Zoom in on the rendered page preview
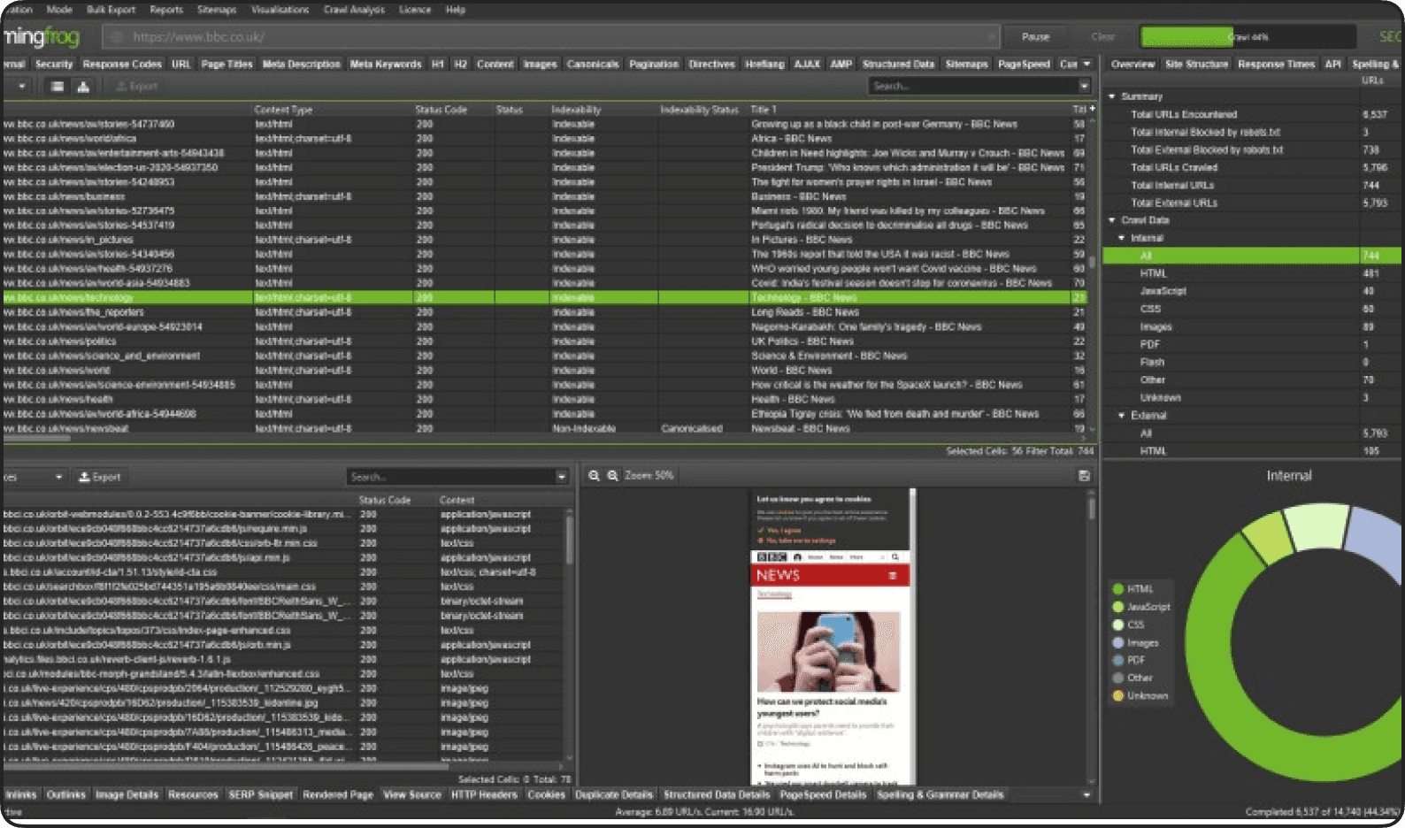 pos(595,476)
